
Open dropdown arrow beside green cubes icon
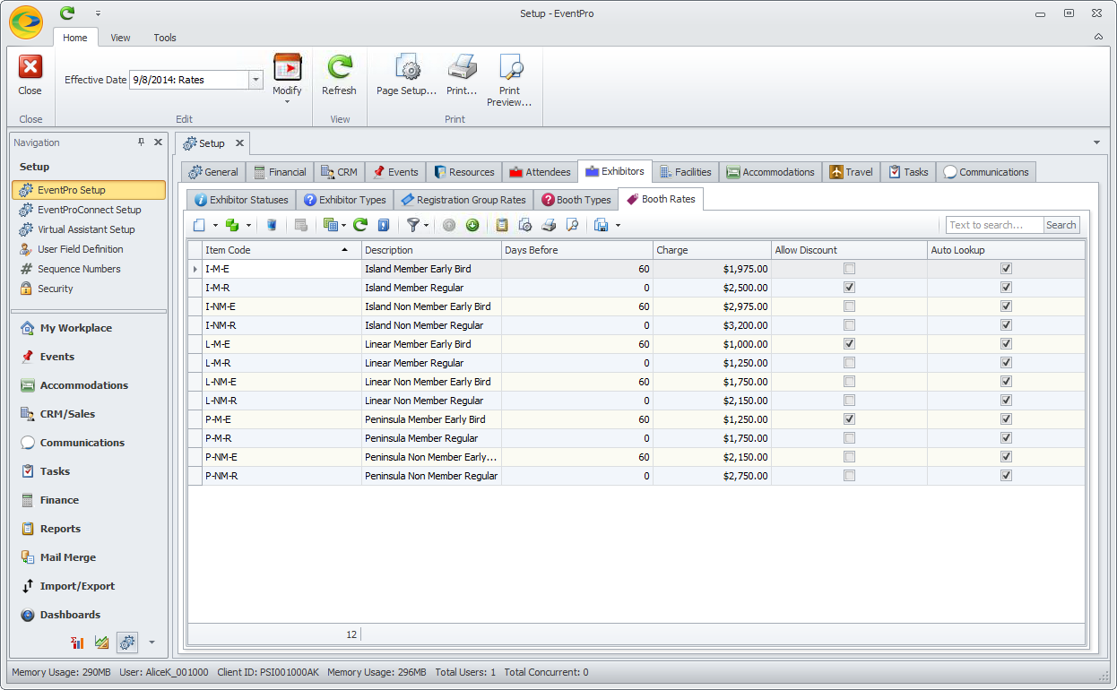pos(248,226)
